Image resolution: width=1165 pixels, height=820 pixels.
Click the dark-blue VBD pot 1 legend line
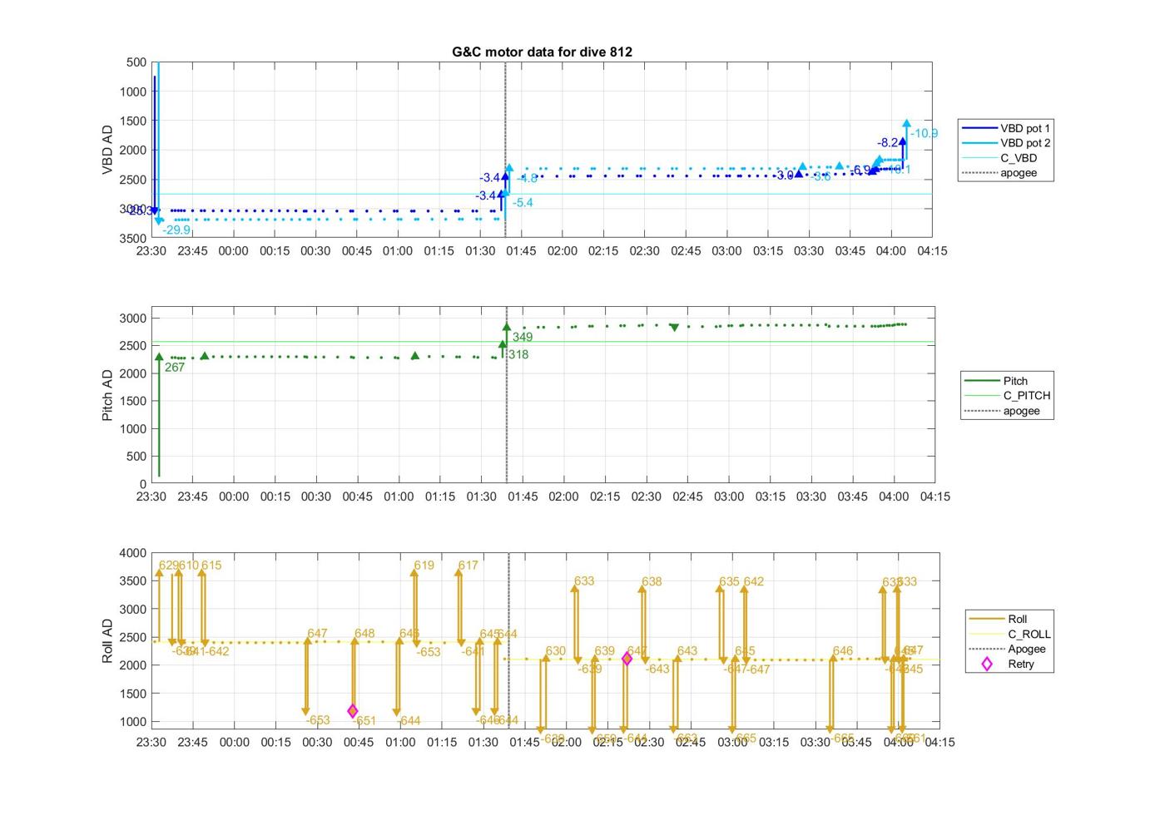(979, 128)
